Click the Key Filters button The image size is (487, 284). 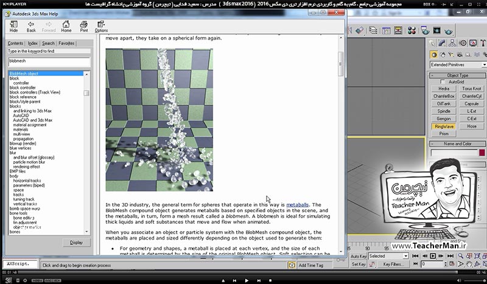tap(393, 264)
